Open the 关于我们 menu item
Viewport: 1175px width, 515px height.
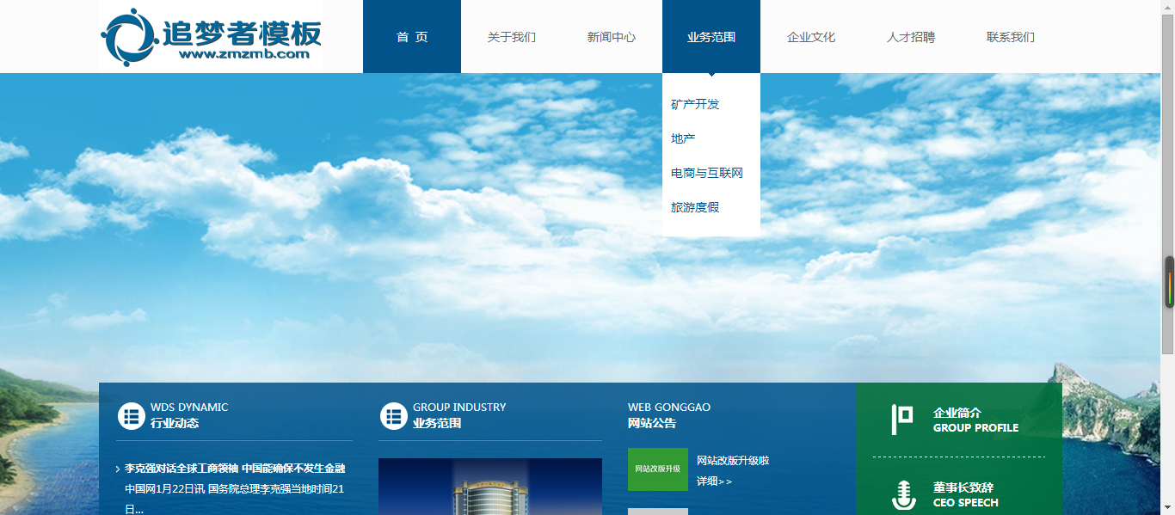[511, 37]
